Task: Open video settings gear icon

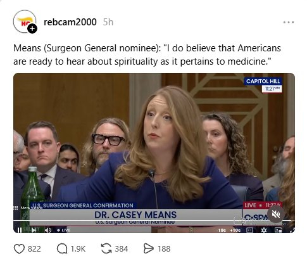Action: point(264,230)
